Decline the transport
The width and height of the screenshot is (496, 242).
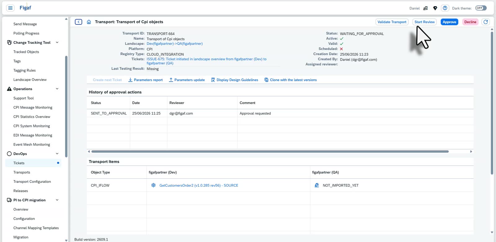(470, 22)
